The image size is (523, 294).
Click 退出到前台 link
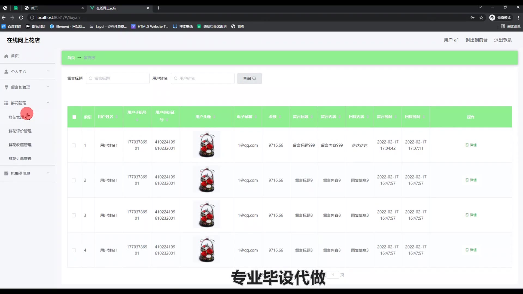coord(476,40)
